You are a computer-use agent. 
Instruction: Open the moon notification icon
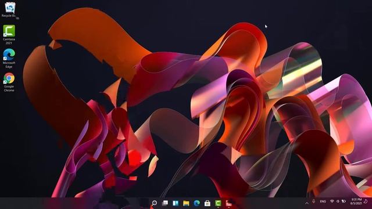click(366, 201)
